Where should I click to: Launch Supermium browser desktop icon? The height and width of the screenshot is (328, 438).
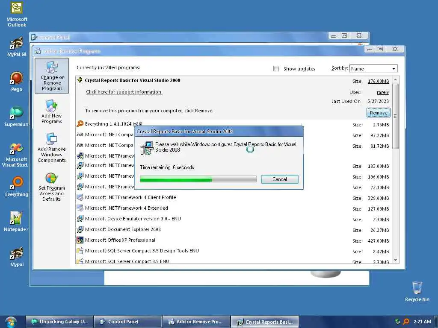[x=17, y=117]
